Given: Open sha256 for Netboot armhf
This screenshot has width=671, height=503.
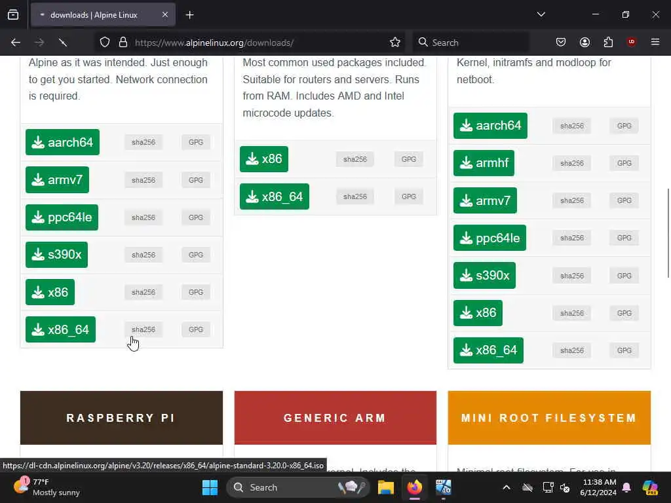Looking at the screenshot, I should pyautogui.click(x=571, y=163).
